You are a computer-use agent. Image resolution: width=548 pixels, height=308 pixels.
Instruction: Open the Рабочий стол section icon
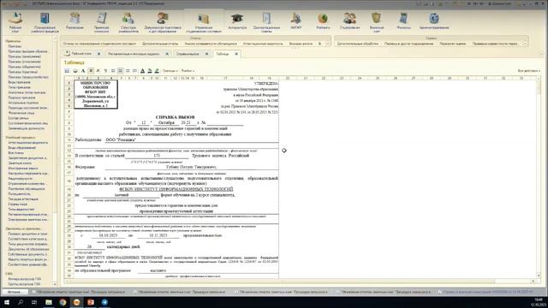[x=15, y=21]
